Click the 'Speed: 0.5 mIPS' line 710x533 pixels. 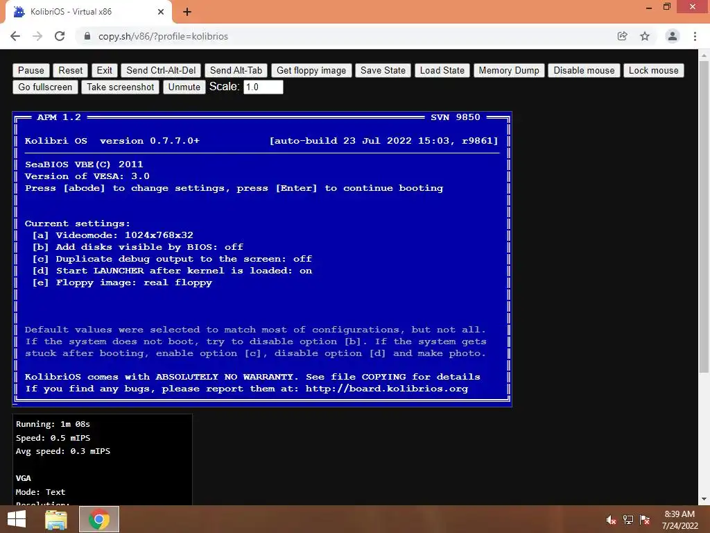53,438
